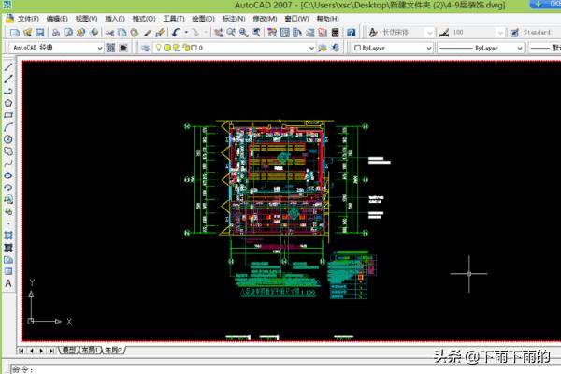Select the Gradient fill tool
The width and height of the screenshot is (561, 374).
(x=8, y=248)
